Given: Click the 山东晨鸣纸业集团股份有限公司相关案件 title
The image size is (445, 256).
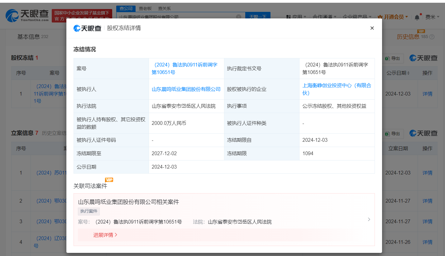Looking at the screenshot, I should (x=128, y=202).
